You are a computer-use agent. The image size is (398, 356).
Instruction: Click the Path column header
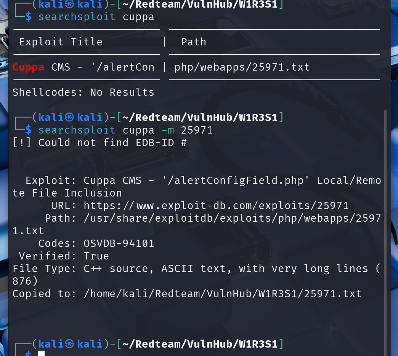click(194, 42)
